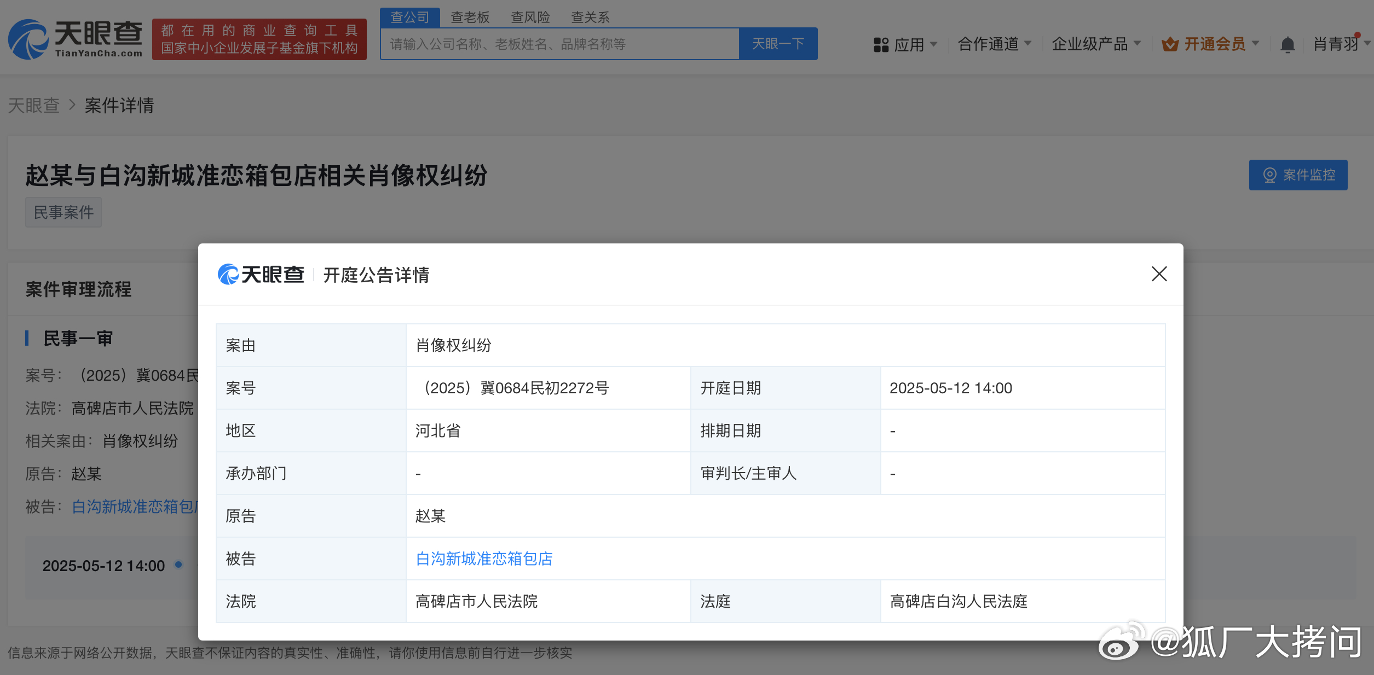This screenshot has height=675, width=1374.
Task: Select case number (2025)冀0684民初2272号 cell
Action: [x=548, y=388]
